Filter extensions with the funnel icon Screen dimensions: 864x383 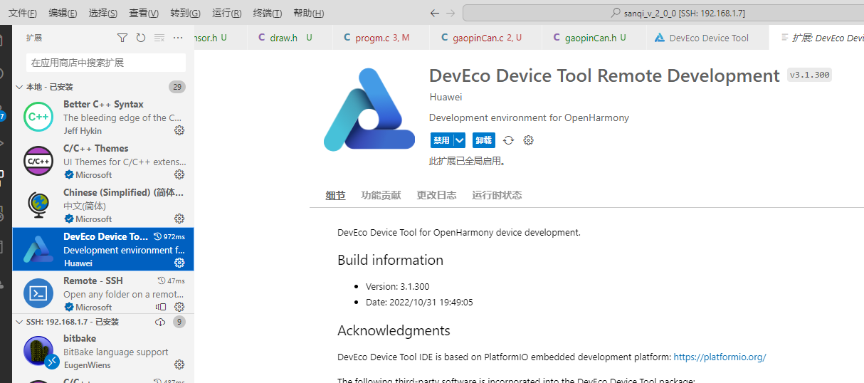point(122,38)
